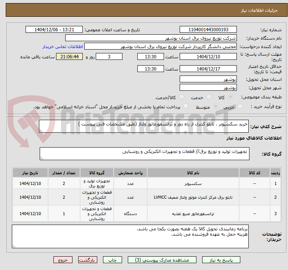Click the شماره نیاز field 1104001443000193
Screen dimensions: 288x270
(x=208, y=29)
